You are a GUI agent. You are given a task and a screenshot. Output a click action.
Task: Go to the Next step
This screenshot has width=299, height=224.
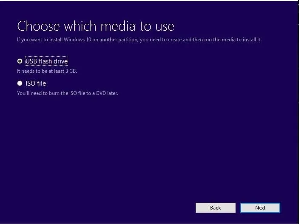[x=260, y=207]
